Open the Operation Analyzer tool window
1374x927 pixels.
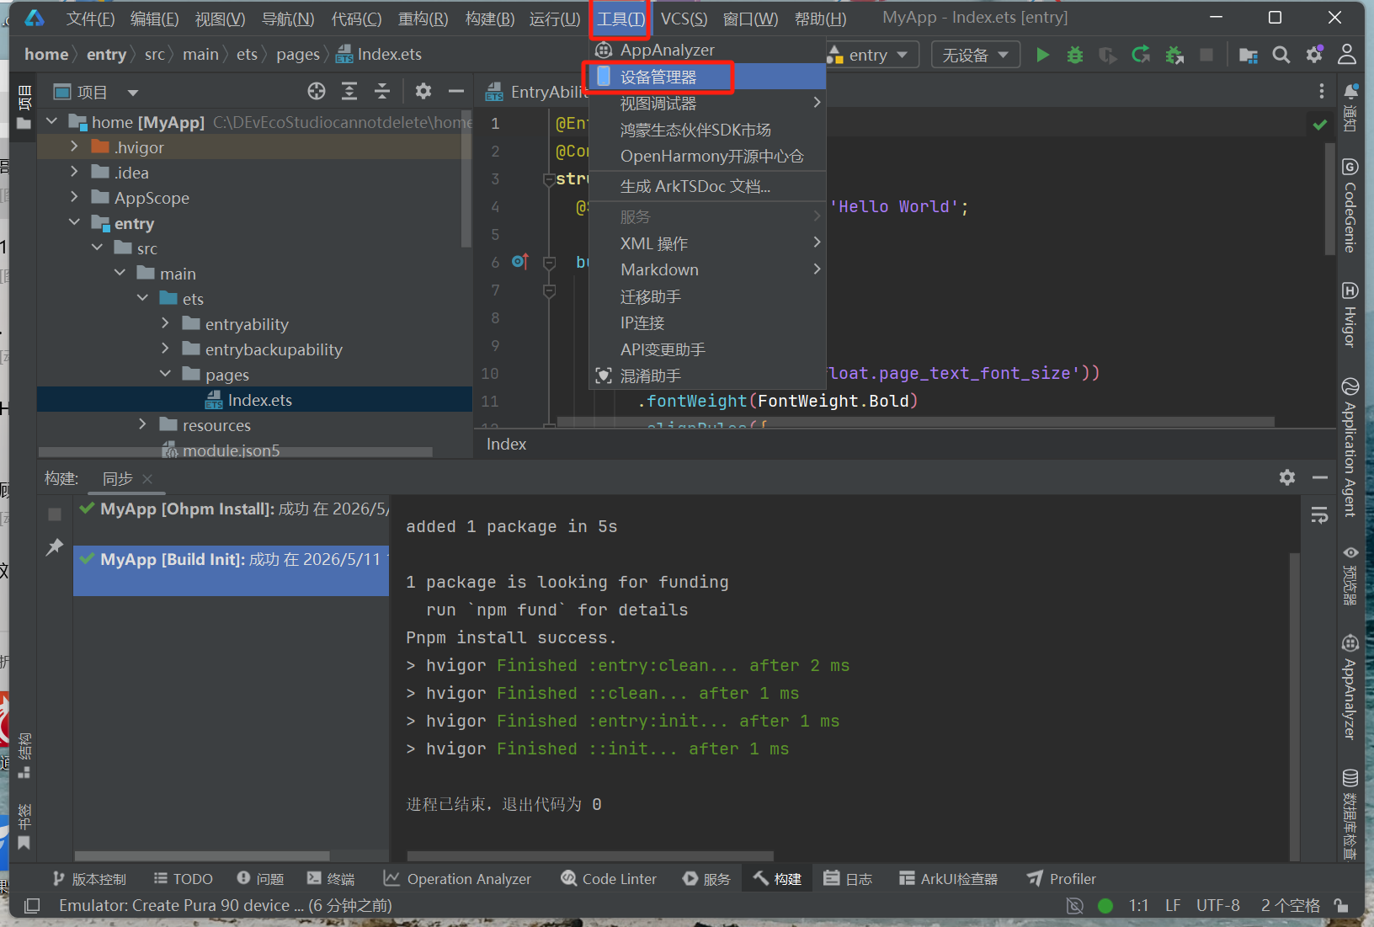[457, 879]
